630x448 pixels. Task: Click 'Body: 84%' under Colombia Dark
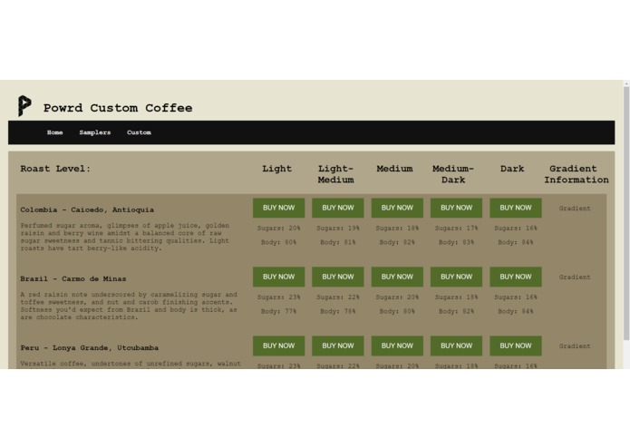(516, 242)
